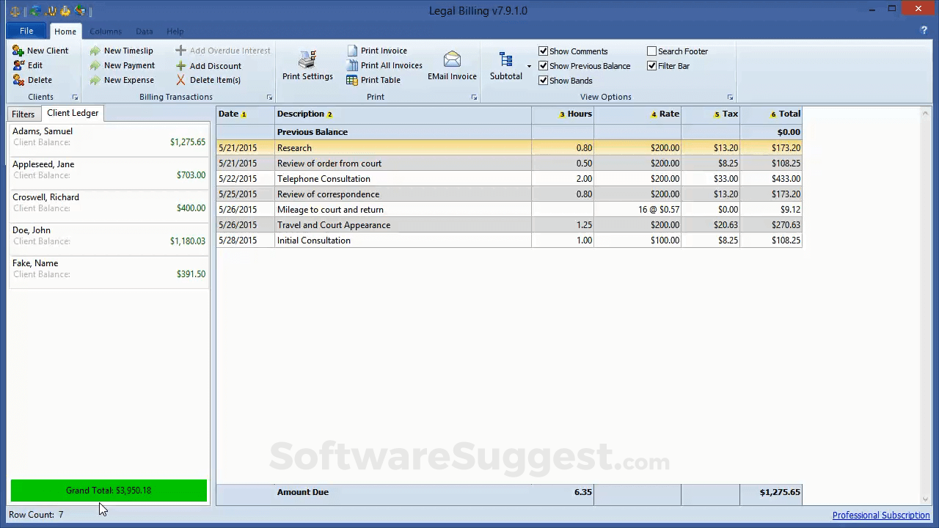Click the New Timeslip icon
Screen dimensions: 939x528
click(x=95, y=51)
